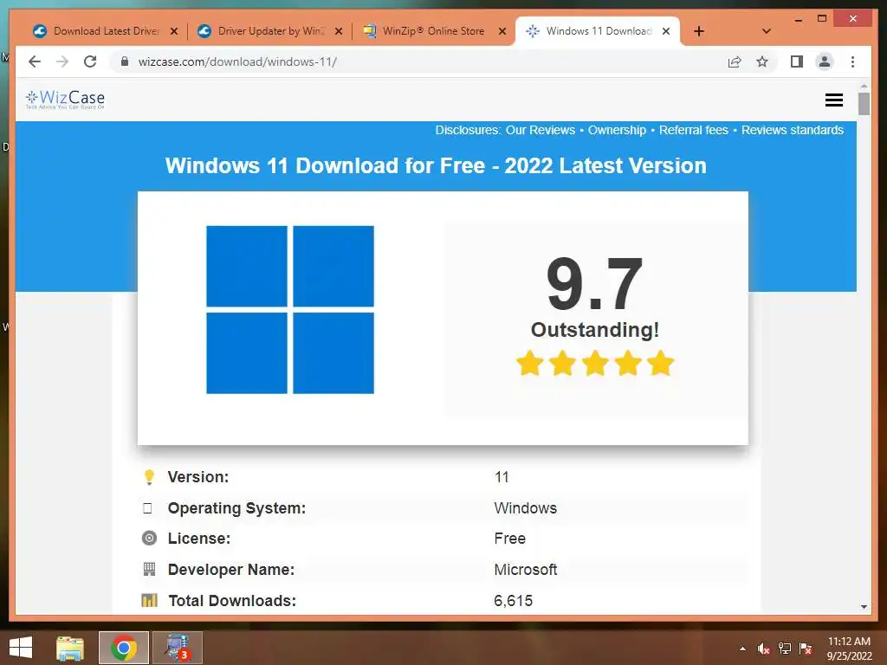Open the tab search dropdown arrow
887x665 pixels.
[766, 32]
